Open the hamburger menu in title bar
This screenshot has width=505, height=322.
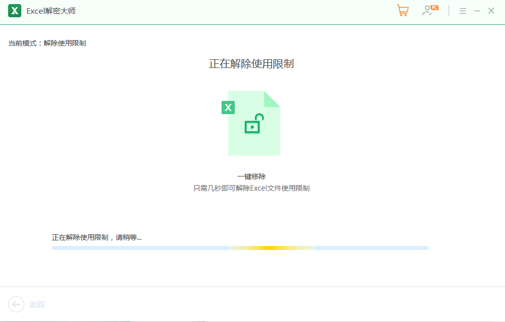463,11
